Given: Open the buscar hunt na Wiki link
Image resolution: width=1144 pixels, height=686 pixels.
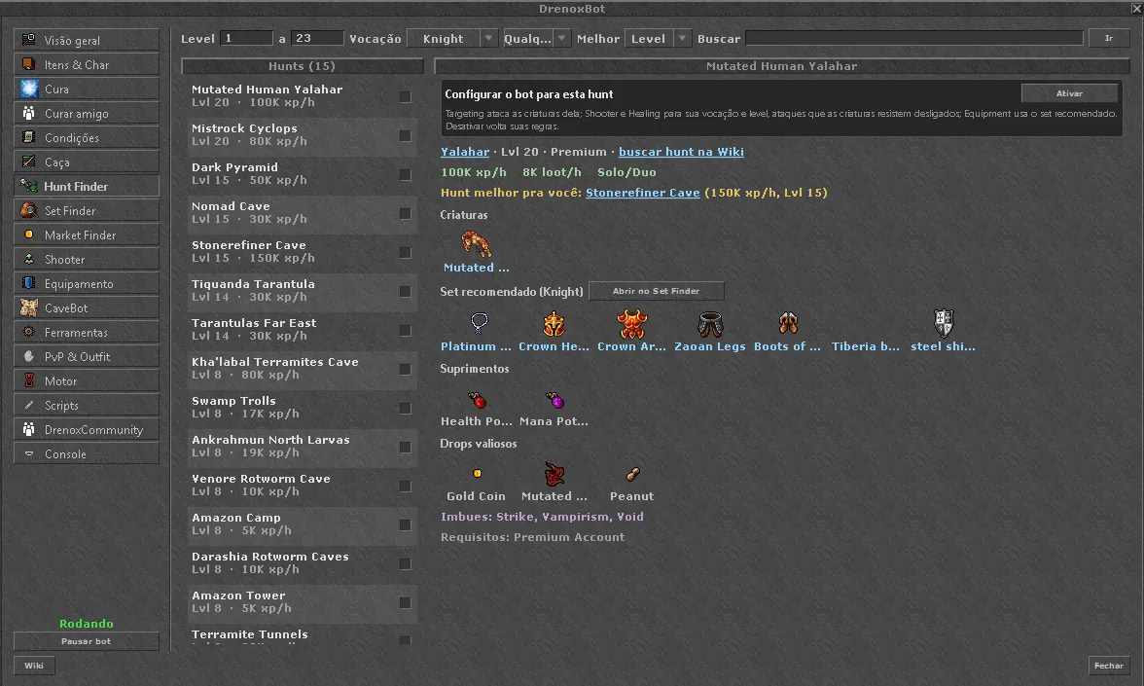Looking at the screenshot, I should [x=681, y=152].
